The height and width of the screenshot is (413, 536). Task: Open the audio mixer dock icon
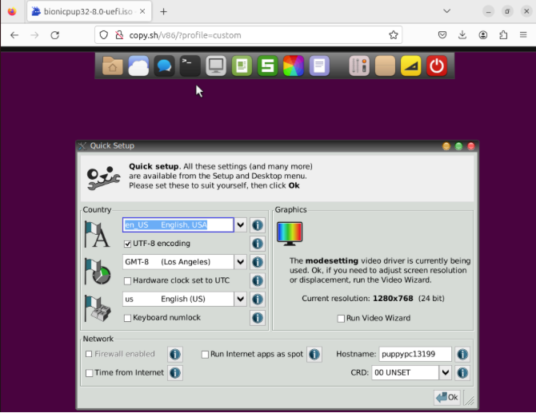coord(359,66)
